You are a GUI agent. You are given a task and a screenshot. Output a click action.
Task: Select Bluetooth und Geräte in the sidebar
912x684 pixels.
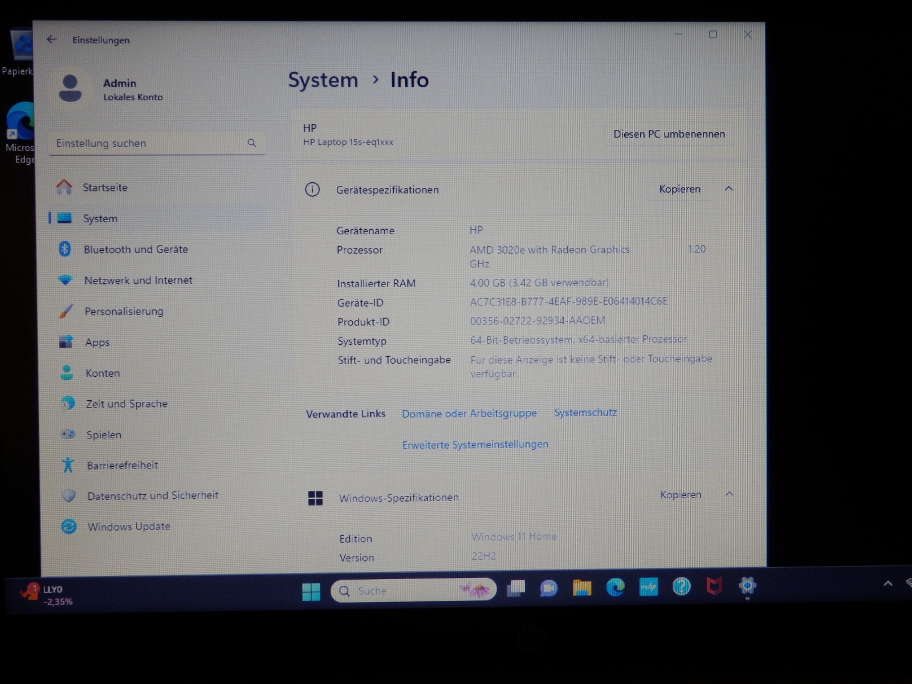click(x=136, y=249)
